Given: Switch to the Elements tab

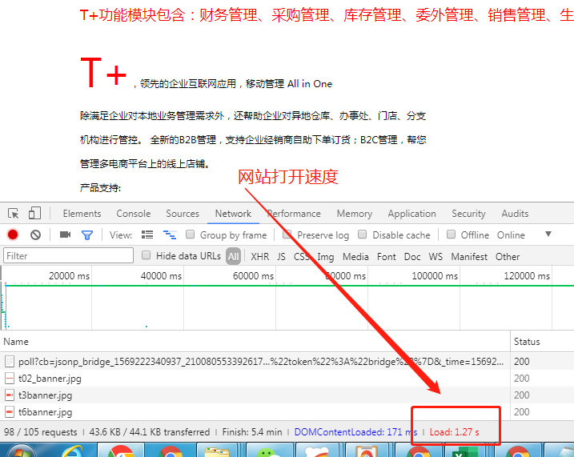Looking at the screenshot, I should [82, 214].
